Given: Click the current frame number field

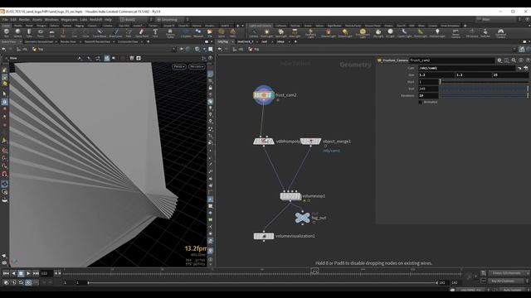Looking at the screenshot, I should coord(46,273).
